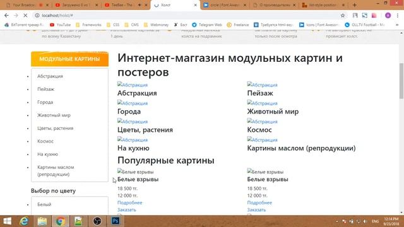
Task: Open the purple user profile avatar
Action: click(x=388, y=15)
